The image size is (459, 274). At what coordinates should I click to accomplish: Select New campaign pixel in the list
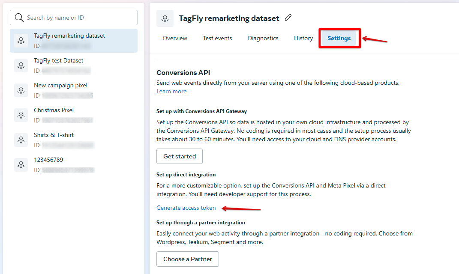click(60, 86)
